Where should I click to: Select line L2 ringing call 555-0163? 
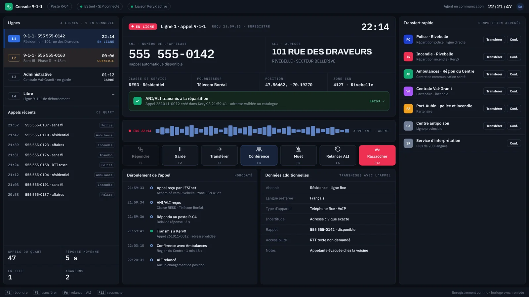point(61,58)
